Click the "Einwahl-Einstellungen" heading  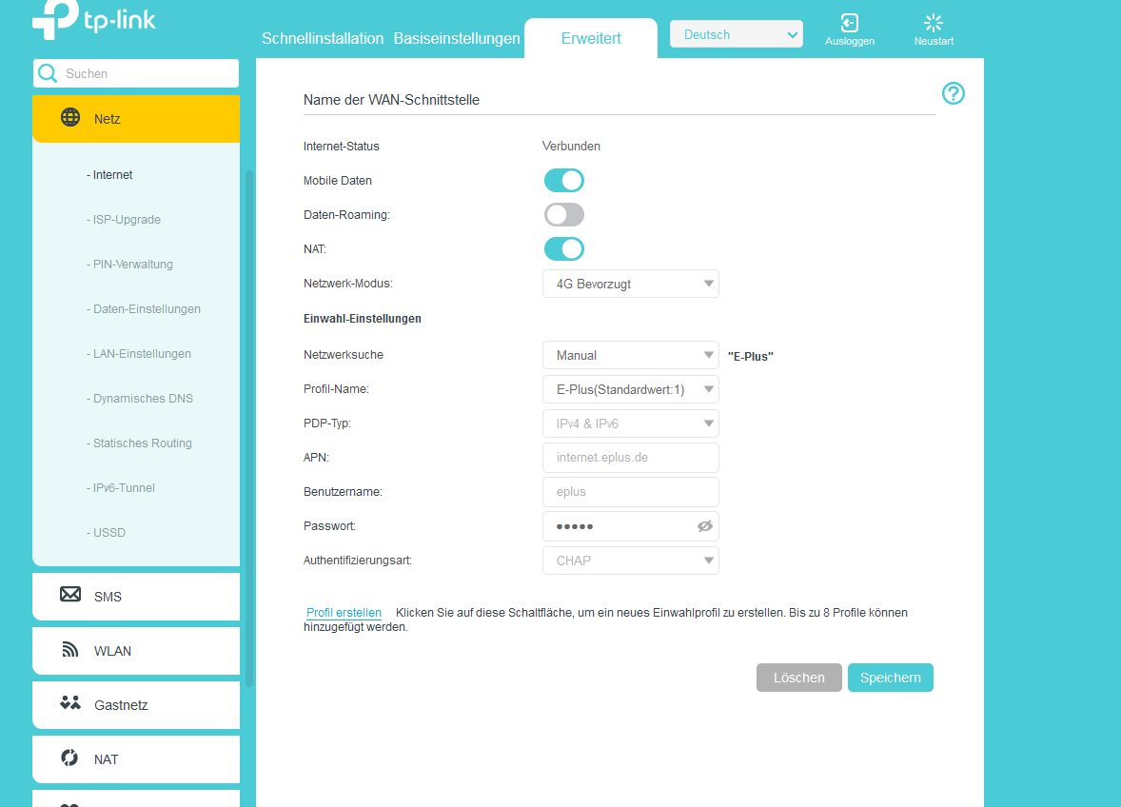362,319
